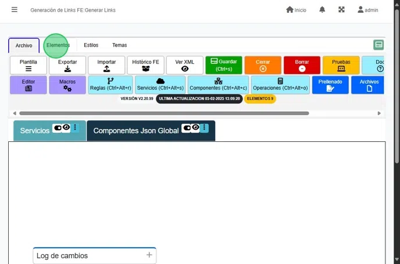Toggle Servicios visibility eye
This screenshot has height=264, width=400.
tap(66, 127)
